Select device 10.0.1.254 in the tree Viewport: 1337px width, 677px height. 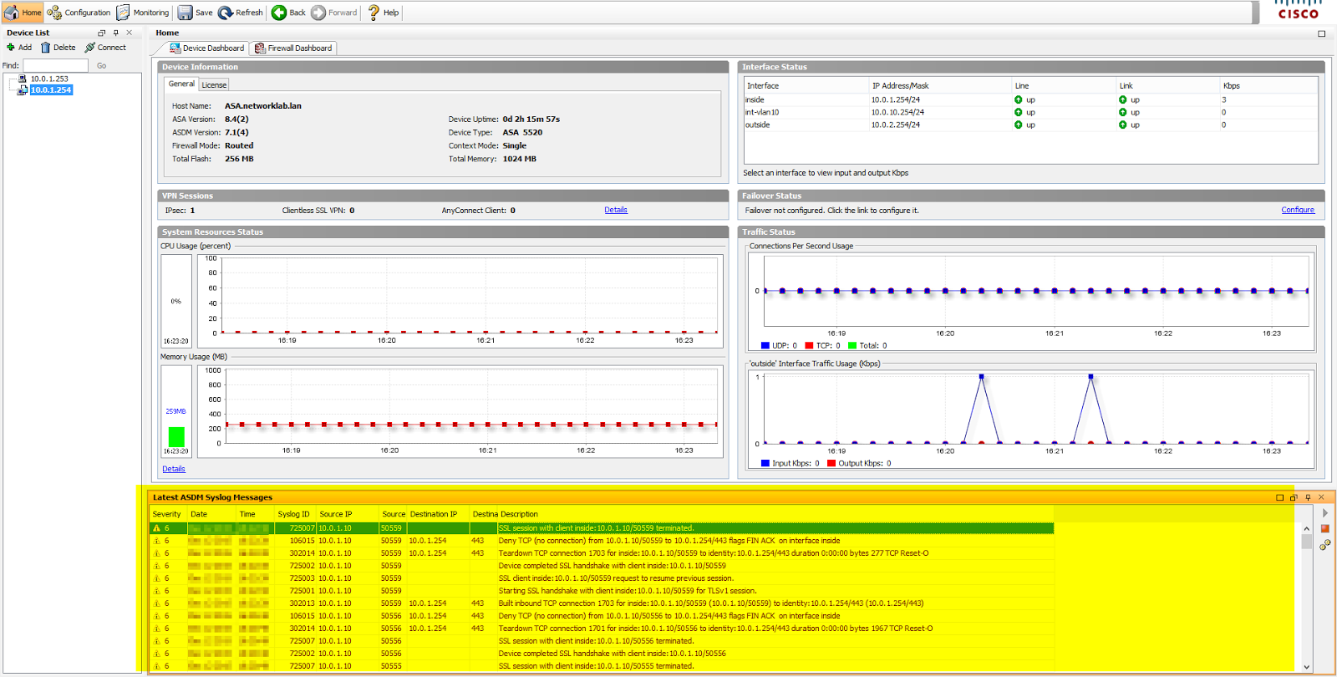point(51,89)
